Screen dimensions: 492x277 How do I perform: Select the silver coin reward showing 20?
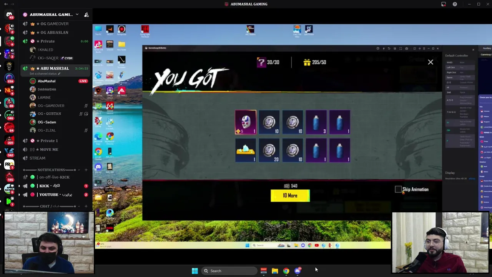point(269,150)
